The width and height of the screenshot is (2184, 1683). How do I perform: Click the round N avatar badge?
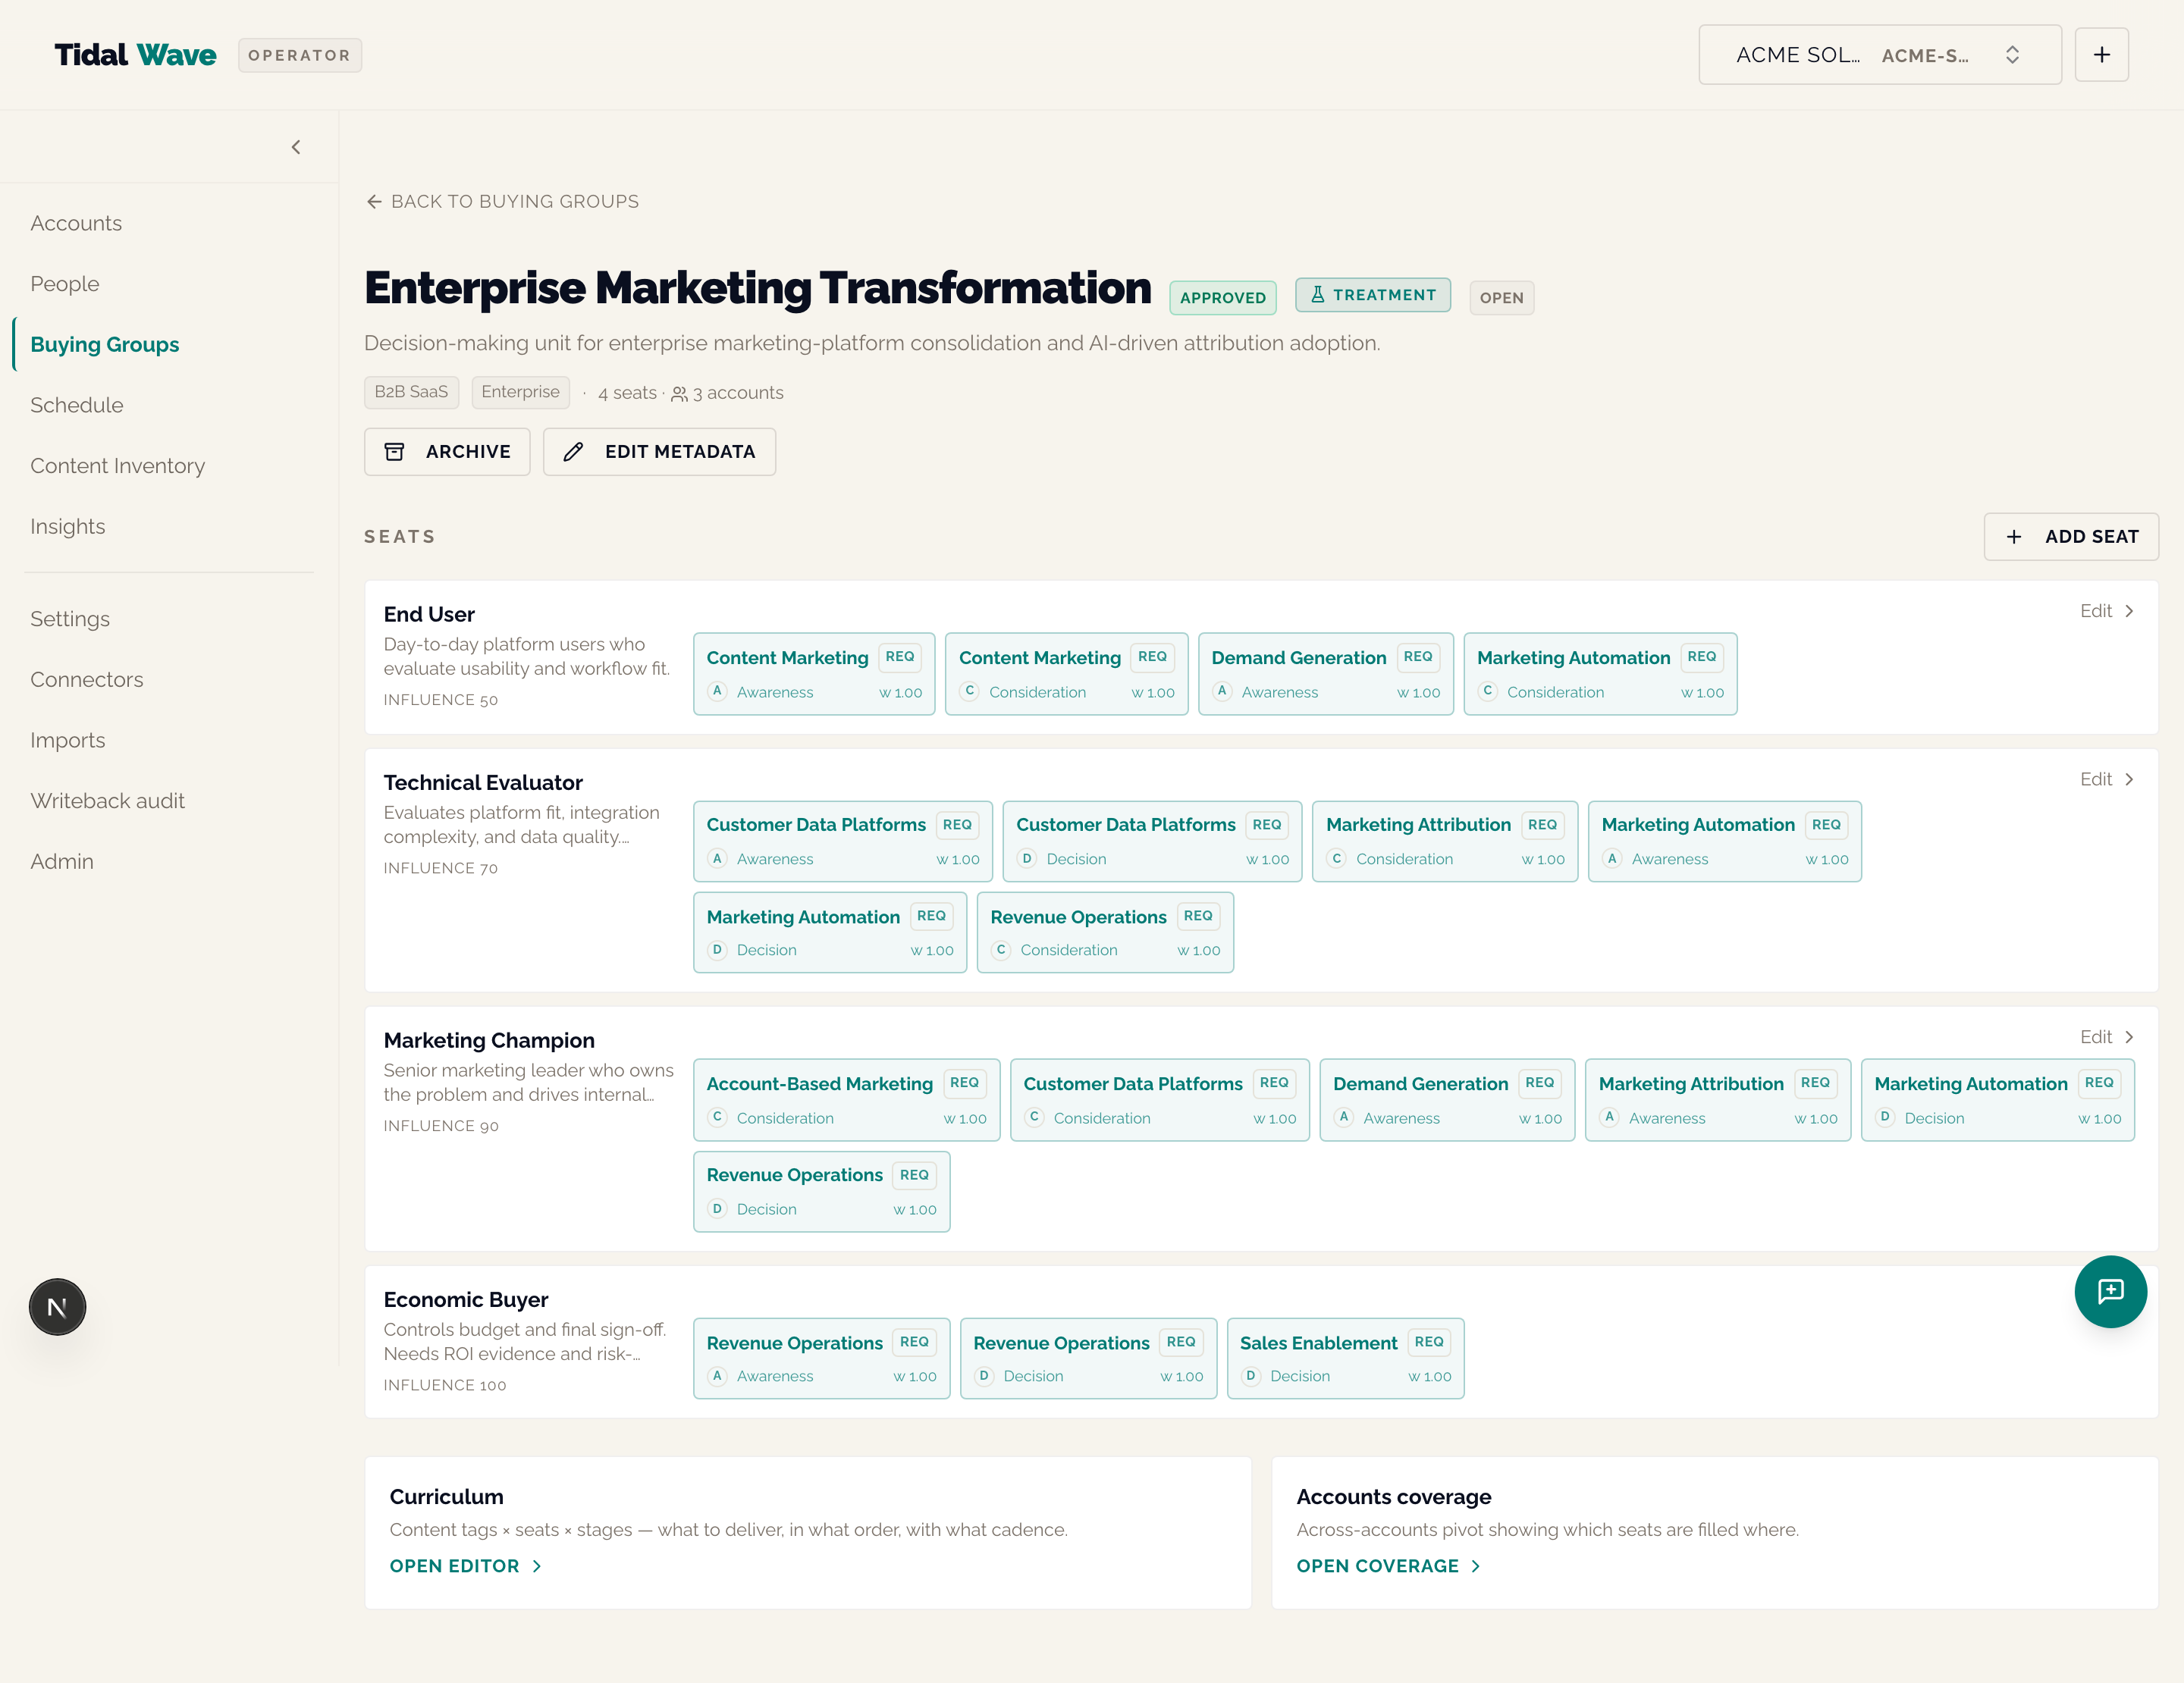click(x=57, y=1306)
